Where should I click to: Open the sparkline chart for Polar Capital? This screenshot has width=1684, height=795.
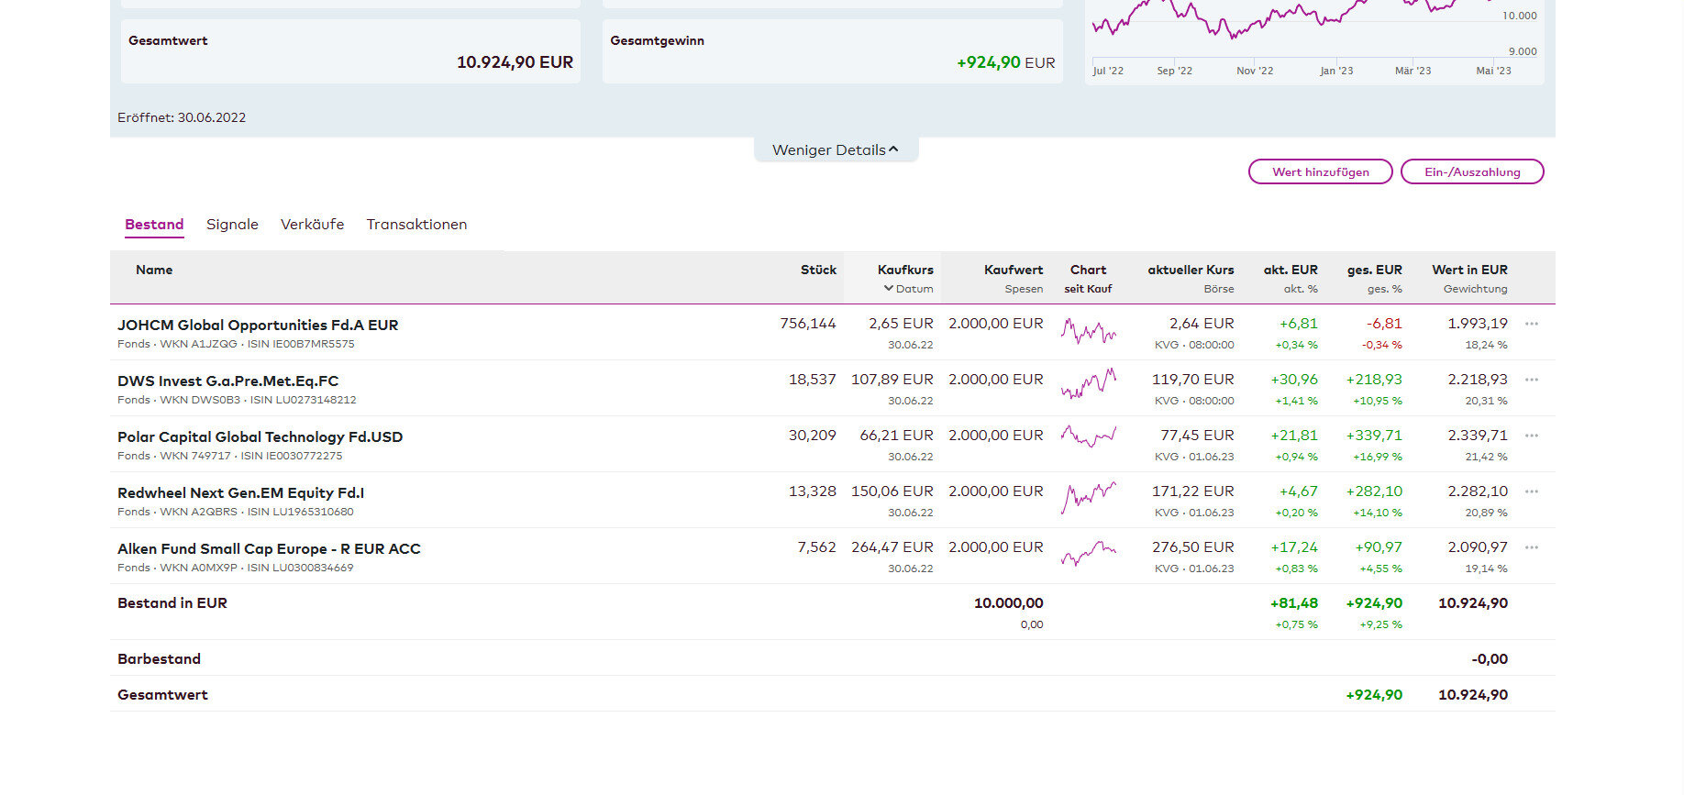[1088, 436]
